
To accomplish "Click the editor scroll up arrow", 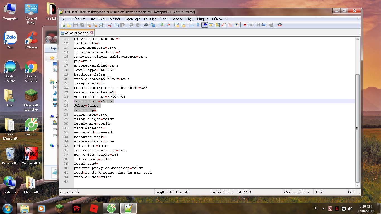I will pyautogui.click(x=358, y=39).
